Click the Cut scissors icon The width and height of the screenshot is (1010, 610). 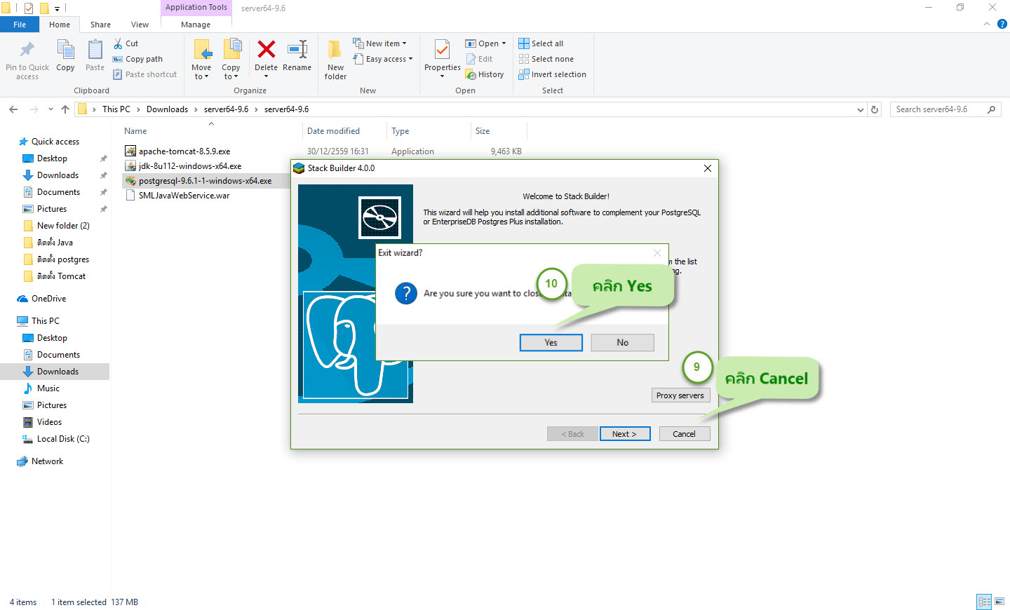click(118, 43)
